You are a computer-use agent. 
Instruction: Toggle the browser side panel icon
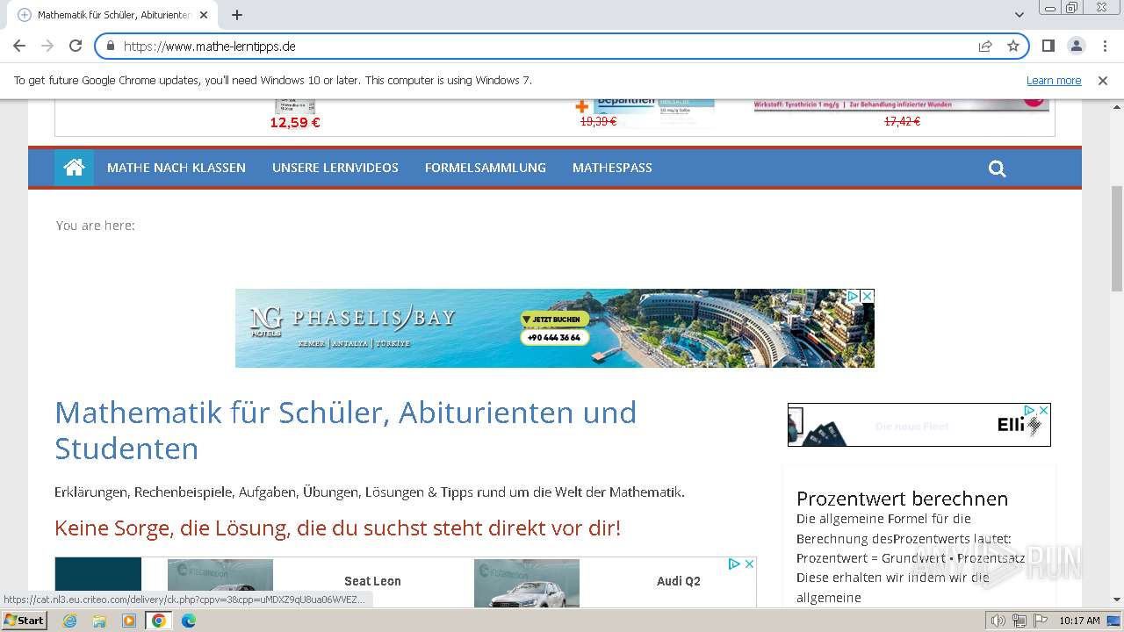1048,46
